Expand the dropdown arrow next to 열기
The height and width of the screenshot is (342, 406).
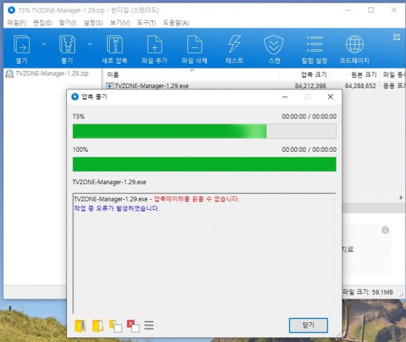[x=44, y=44]
